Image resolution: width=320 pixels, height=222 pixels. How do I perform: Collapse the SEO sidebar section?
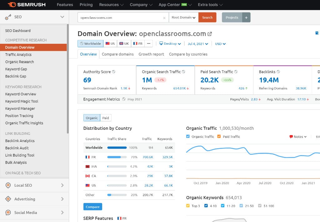[62, 17]
